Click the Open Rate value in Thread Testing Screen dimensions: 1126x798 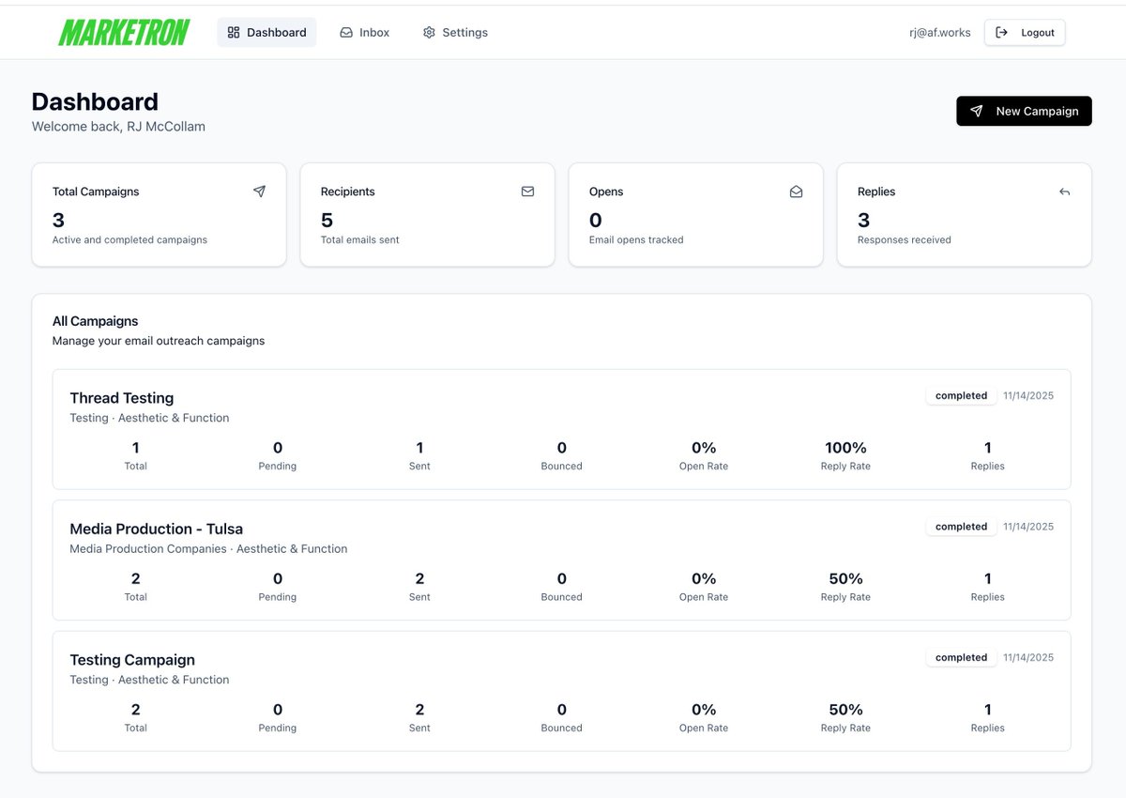pyautogui.click(x=704, y=448)
